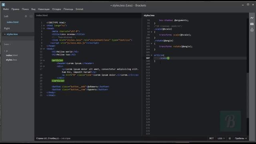Click the split view layout icon
Viewport: 256px width, 144px height.
pyautogui.click(x=31, y=16)
